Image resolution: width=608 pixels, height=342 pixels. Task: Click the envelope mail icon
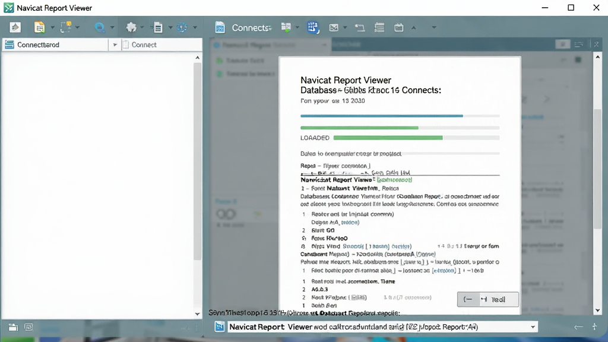pyautogui.click(x=334, y=27)
